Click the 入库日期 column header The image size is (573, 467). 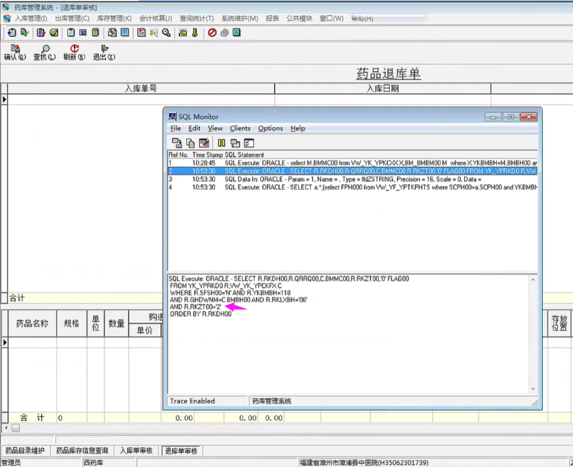click(382, 88)
